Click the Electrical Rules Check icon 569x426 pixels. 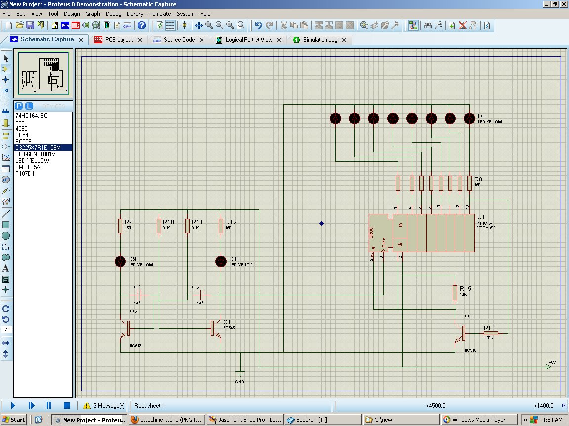click(x=487, y=25)
